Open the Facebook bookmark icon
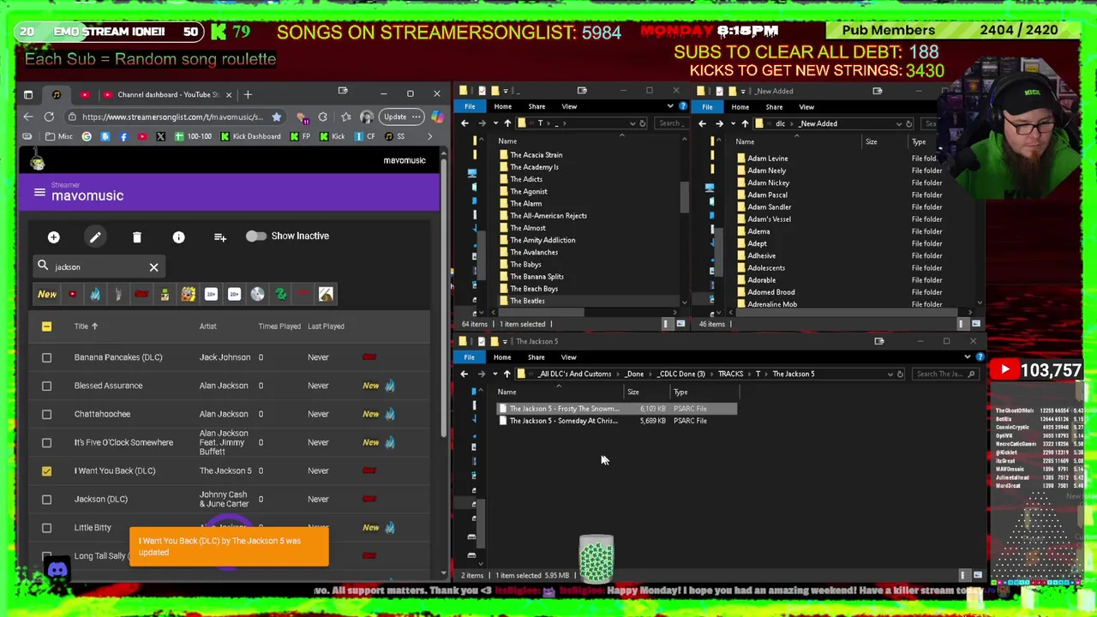Screen dimensions: 1097x617 click(x=123, y=136)
